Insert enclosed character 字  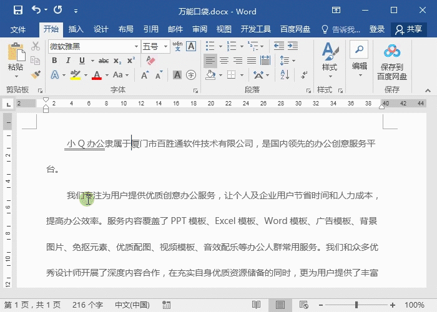click(x=191, y=75)
